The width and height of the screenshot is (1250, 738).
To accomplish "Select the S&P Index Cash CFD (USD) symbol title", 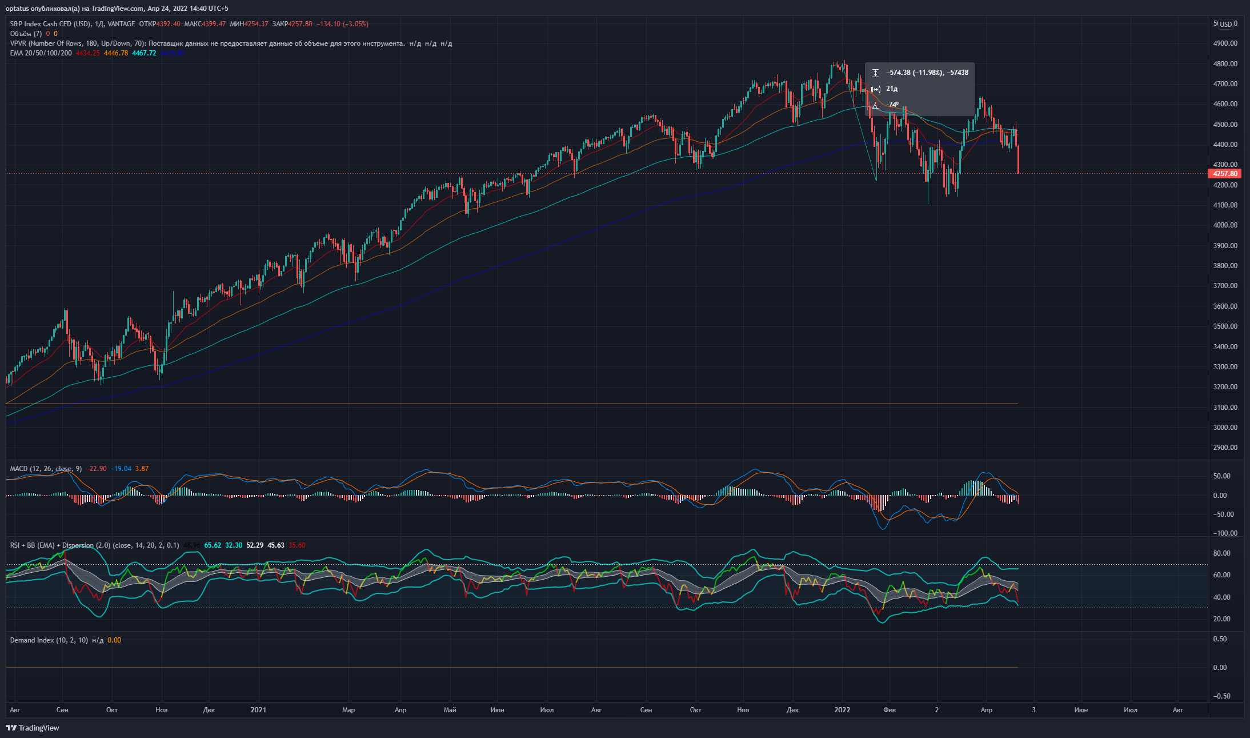I will [x=50, y=24].
